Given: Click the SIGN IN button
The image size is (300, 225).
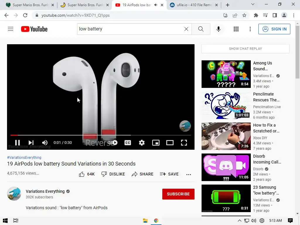Looking at the screenshot, I should click(274, 29).
